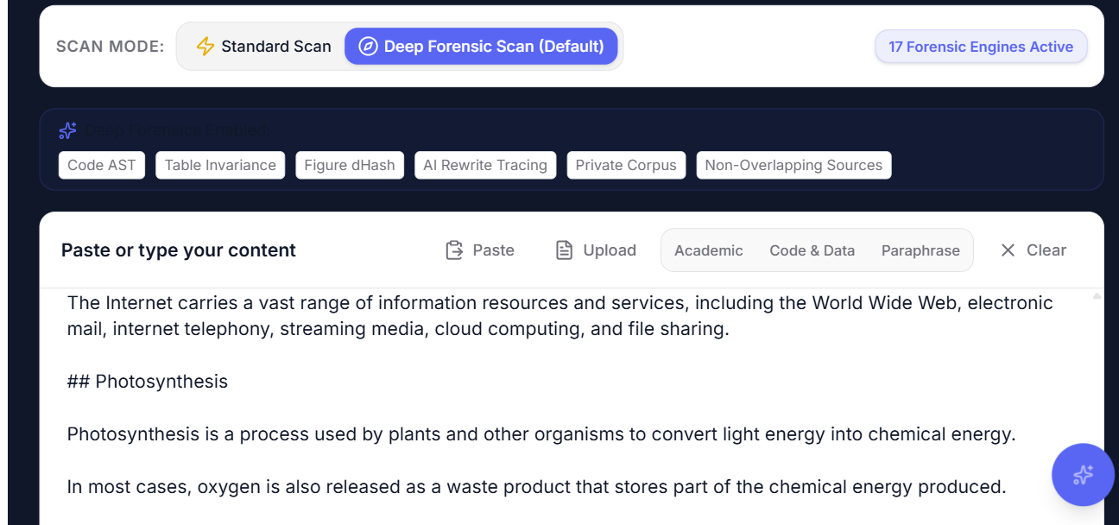Click the floating sparkle assistant button

point(1083,475)
